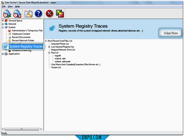Click the application icon in title bar
Screen dimensions: 184x140
pos(2,2)
